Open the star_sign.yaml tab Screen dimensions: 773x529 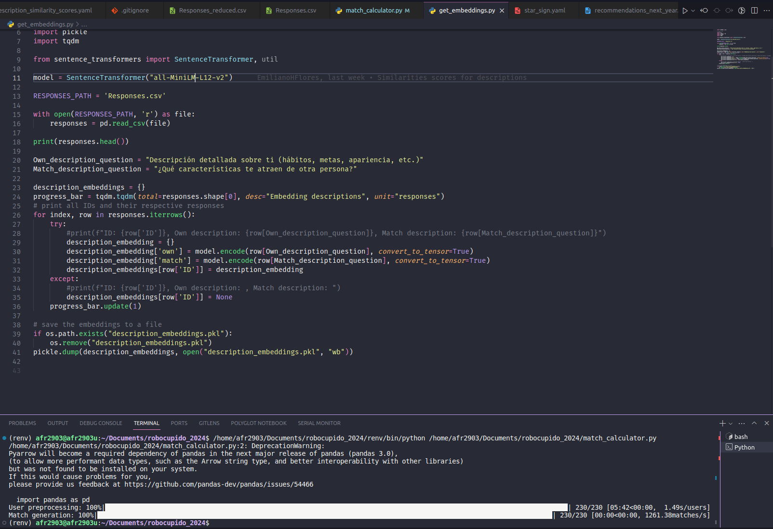pos(545,10)
